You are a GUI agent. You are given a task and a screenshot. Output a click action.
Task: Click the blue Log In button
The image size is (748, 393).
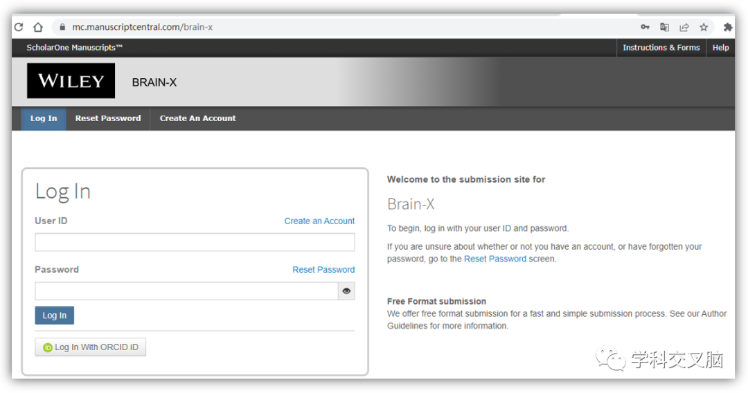[55, 316]
